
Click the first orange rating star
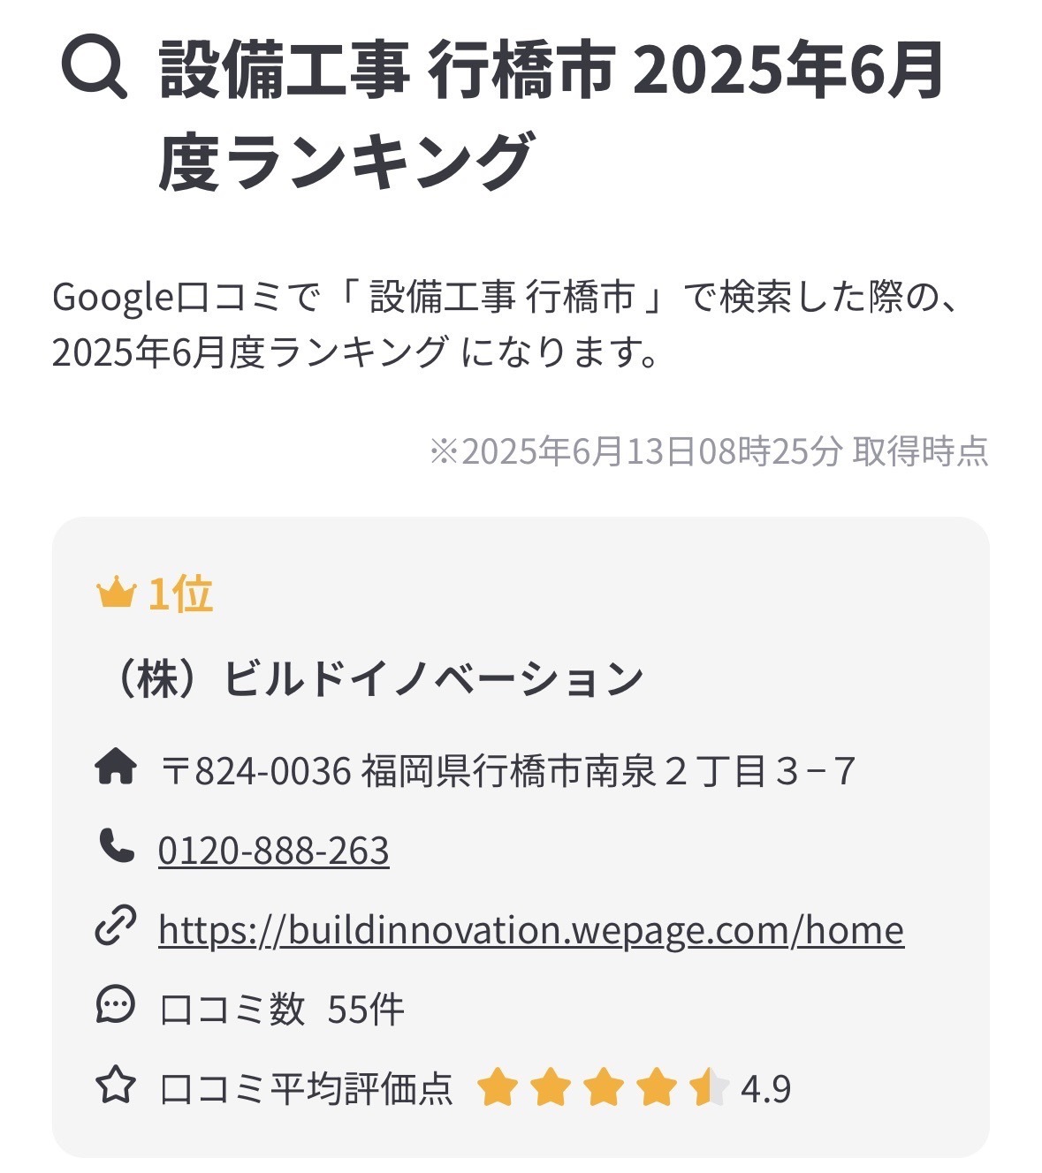(497, 1087)
